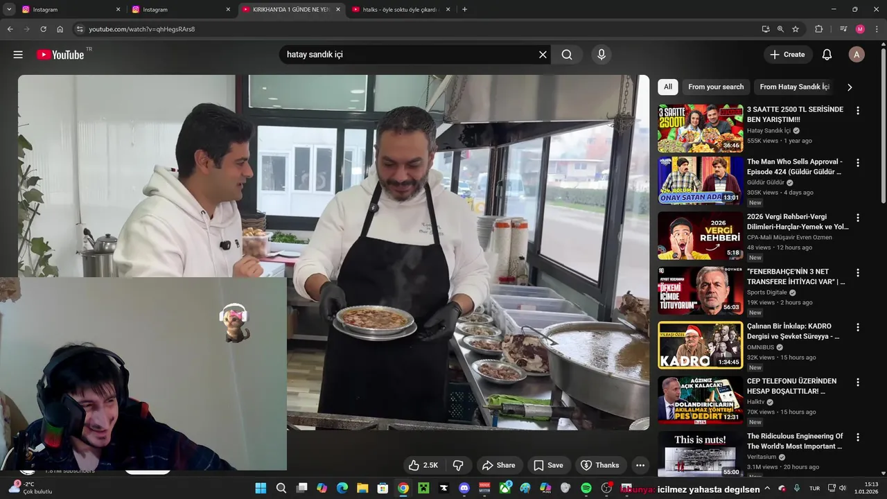Open '3 SAATTE 2500 TL' video thumbnail
Image resolution: width=887 pixels, height=499 pixels.
click(x=701, y=128)
